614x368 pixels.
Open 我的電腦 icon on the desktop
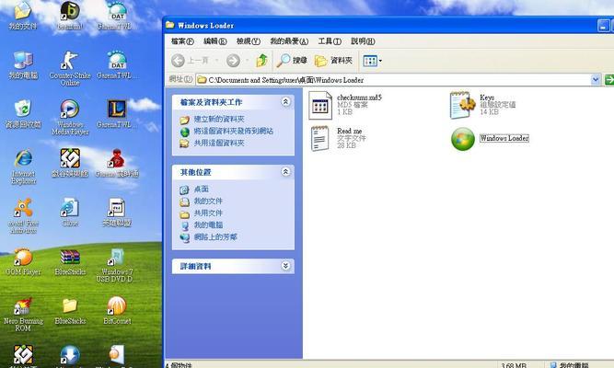pyautogui.click(x=23, y=65)
